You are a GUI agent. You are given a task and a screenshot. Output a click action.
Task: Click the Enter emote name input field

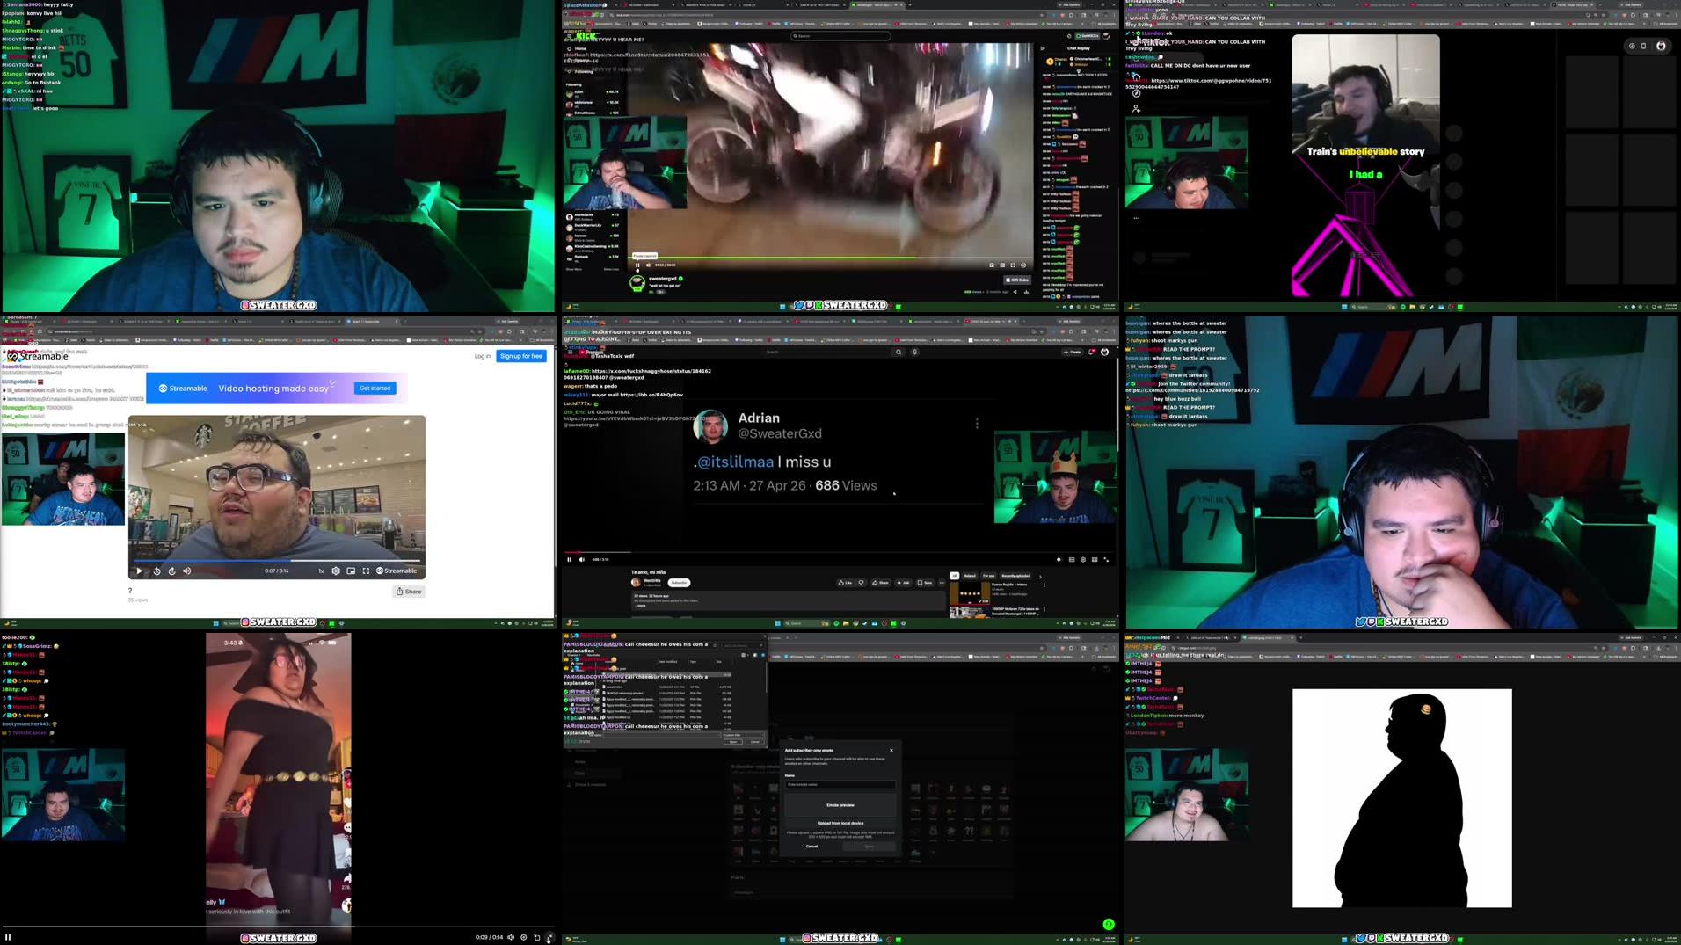(x=840, y=784)
